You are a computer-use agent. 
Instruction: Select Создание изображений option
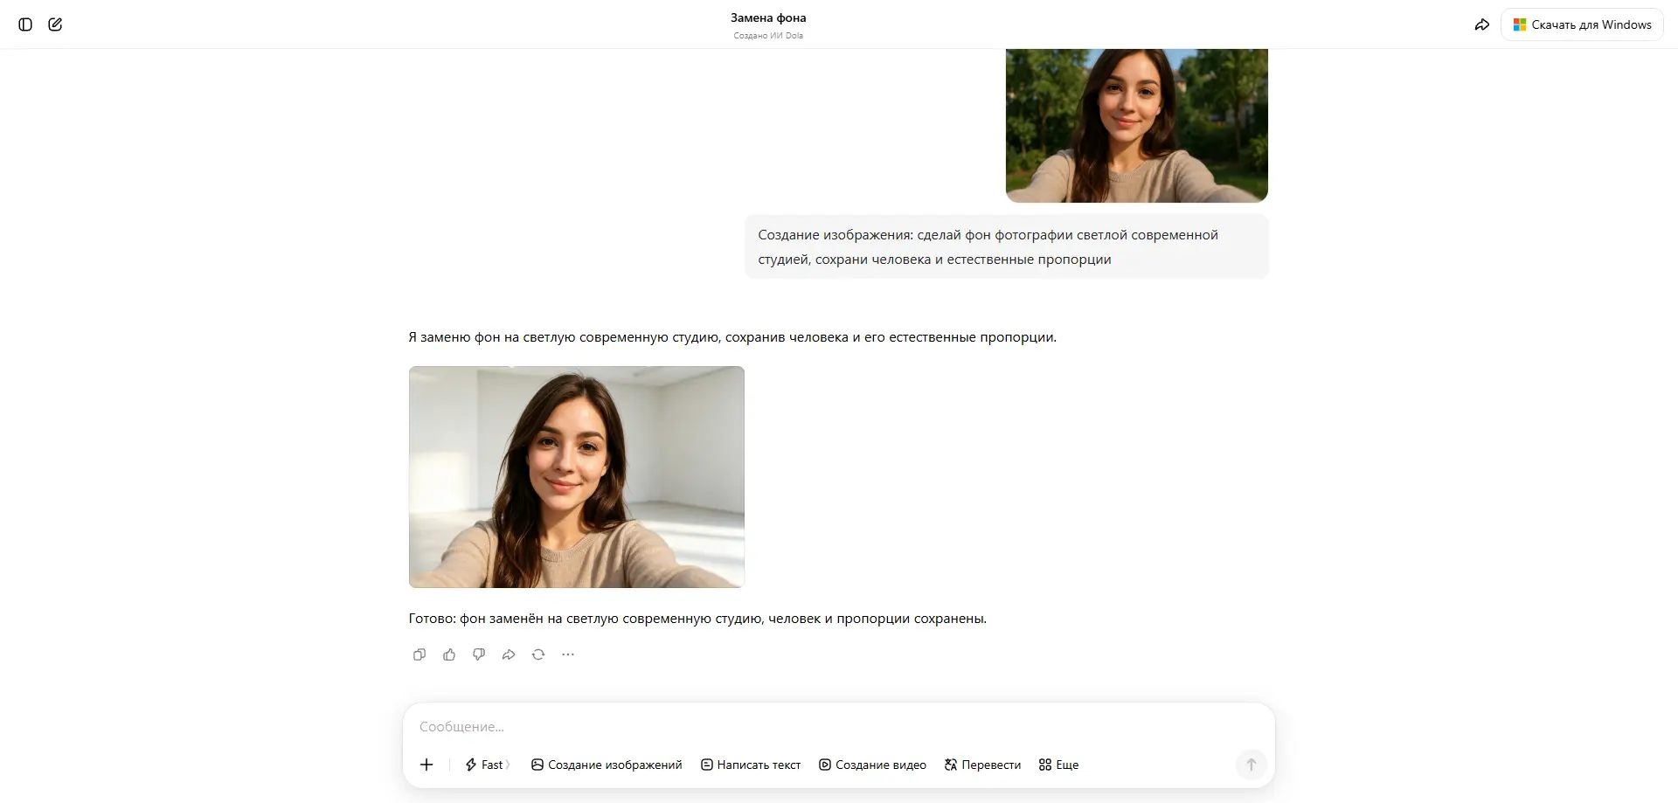607,765
